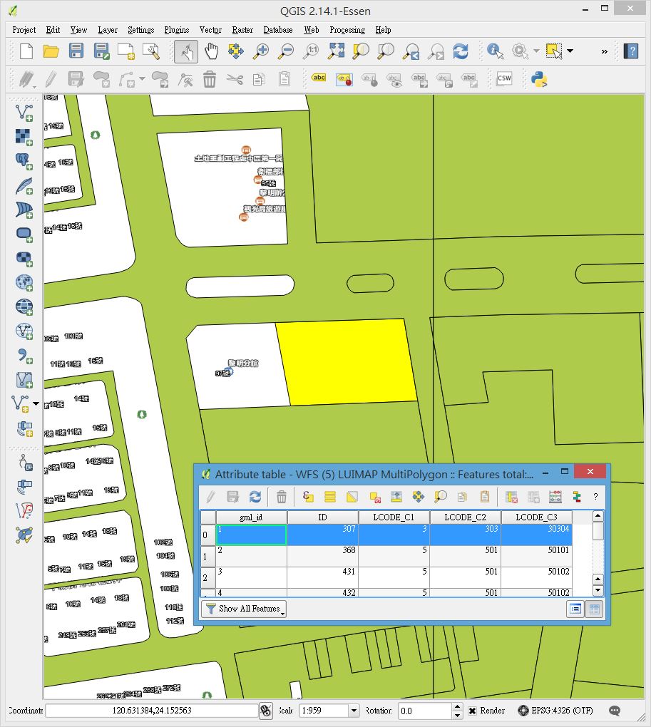Sort the table by the ID column header

322,517
